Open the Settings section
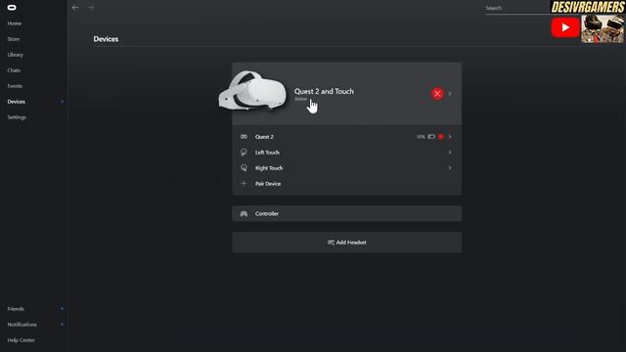Screen dimensions: 626x352 (17, 117)
